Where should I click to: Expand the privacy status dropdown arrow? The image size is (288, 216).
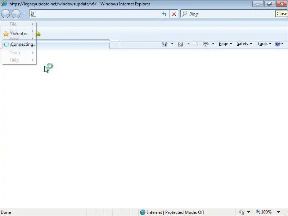pos(248,212)
